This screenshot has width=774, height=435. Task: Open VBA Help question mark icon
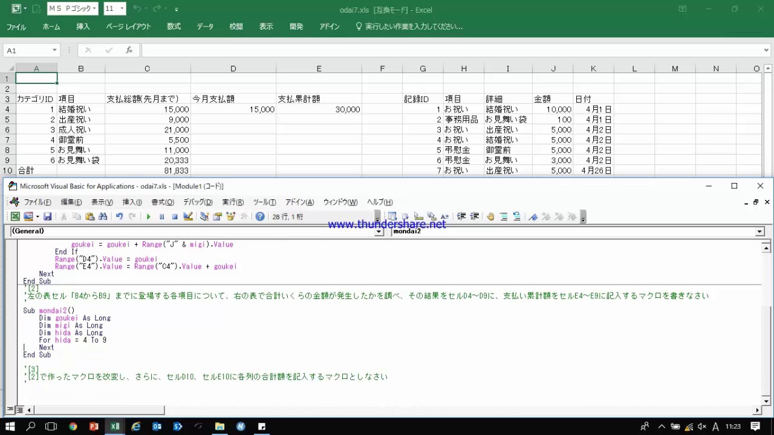point(260,216)
